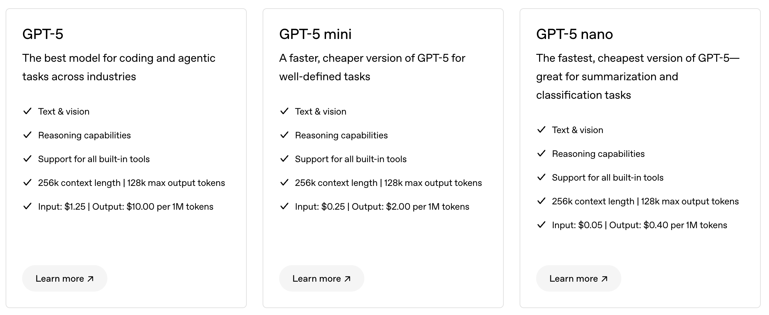Click the GPT-5 mini Support for all built-in tools text
Image resolution: width=769 pixels, height=315 pixels.
[x=350, y=159]
